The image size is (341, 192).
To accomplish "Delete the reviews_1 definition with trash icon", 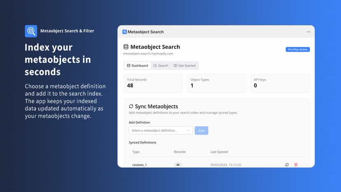I will pos(296,165).
